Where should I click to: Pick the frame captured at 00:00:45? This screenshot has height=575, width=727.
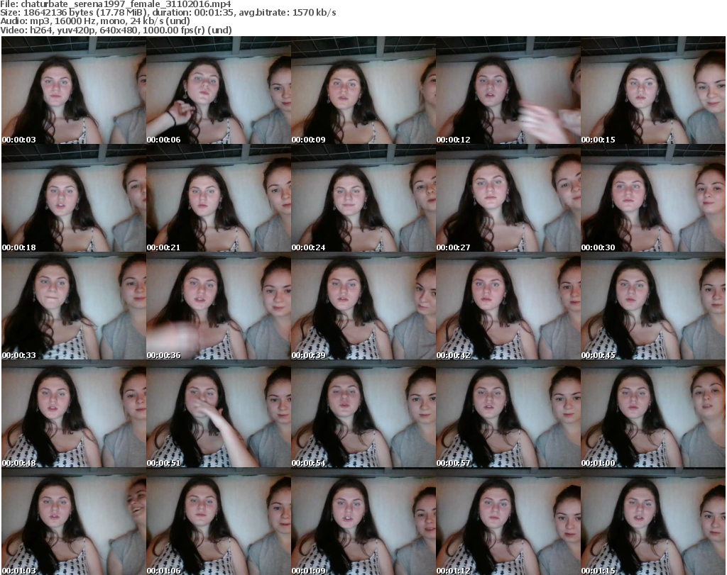pyautogui.click(x=653, y=306)
